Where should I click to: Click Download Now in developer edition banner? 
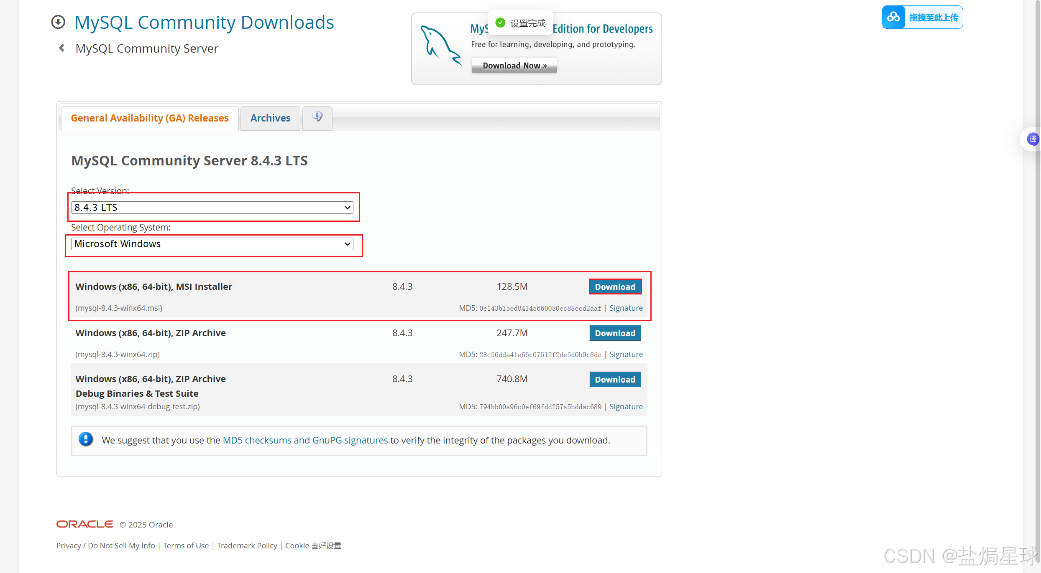pos(514,66)
